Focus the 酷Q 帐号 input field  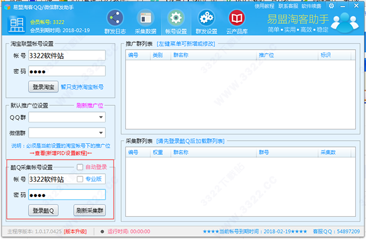point(67,179)
